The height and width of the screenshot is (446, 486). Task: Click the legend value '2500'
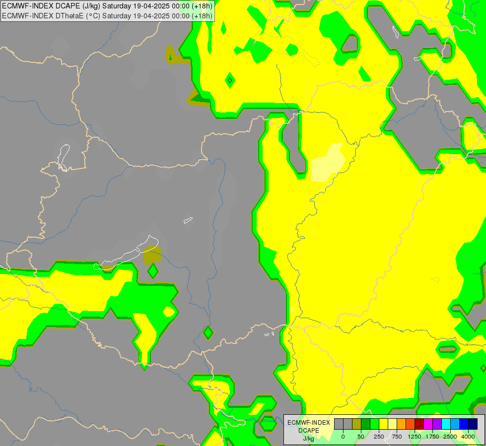(450, 437)
